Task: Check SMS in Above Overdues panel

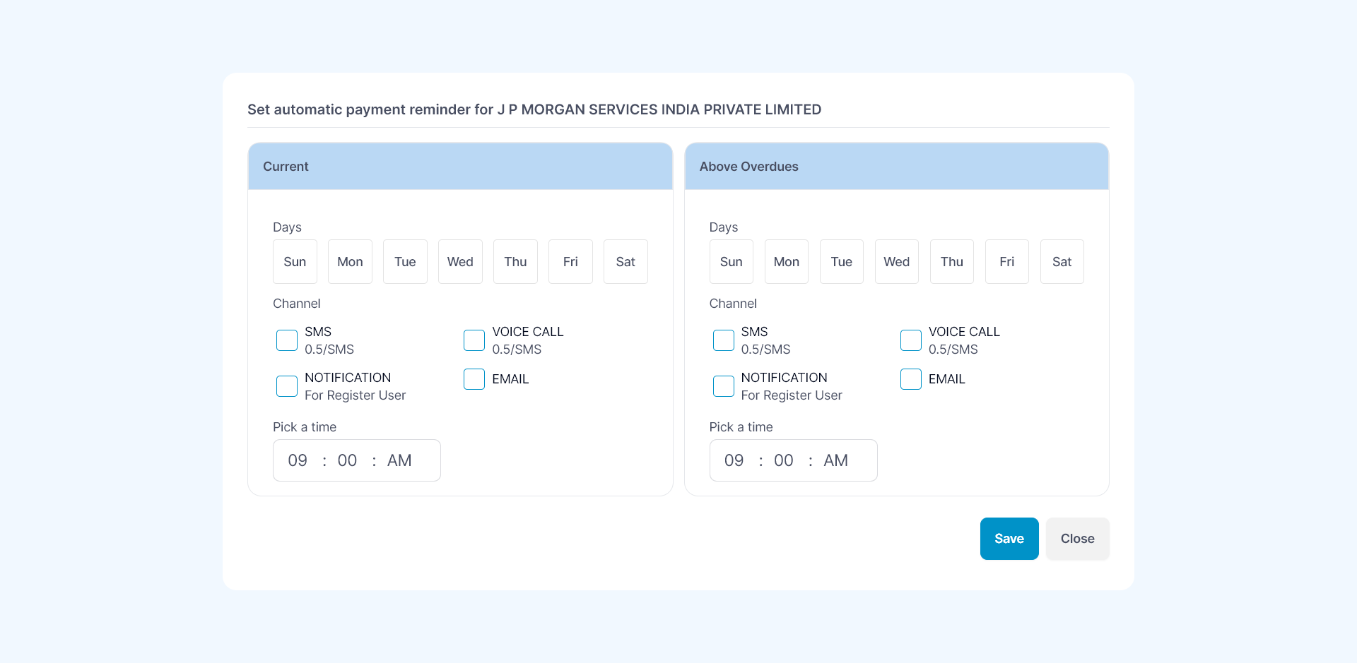Action: click(x=724, y=340)
